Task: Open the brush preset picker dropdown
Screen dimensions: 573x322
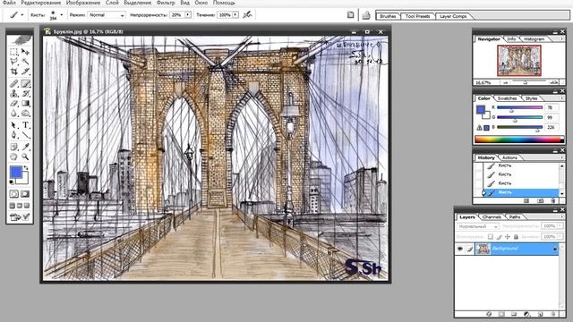Action: 62,15
